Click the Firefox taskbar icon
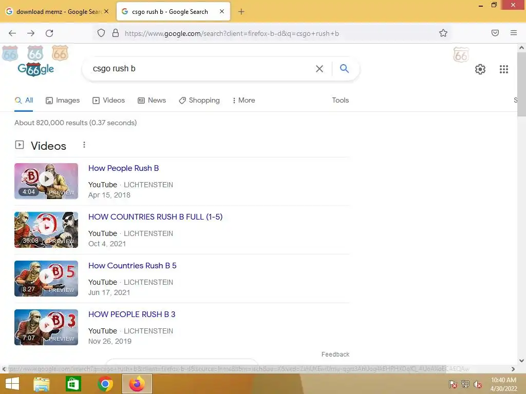The width and height of the screenshot is (526, 394). 137,384
